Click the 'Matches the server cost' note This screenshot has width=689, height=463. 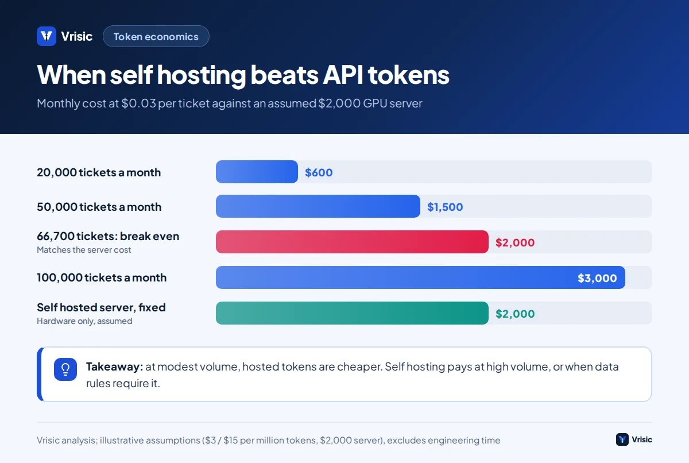84,250
